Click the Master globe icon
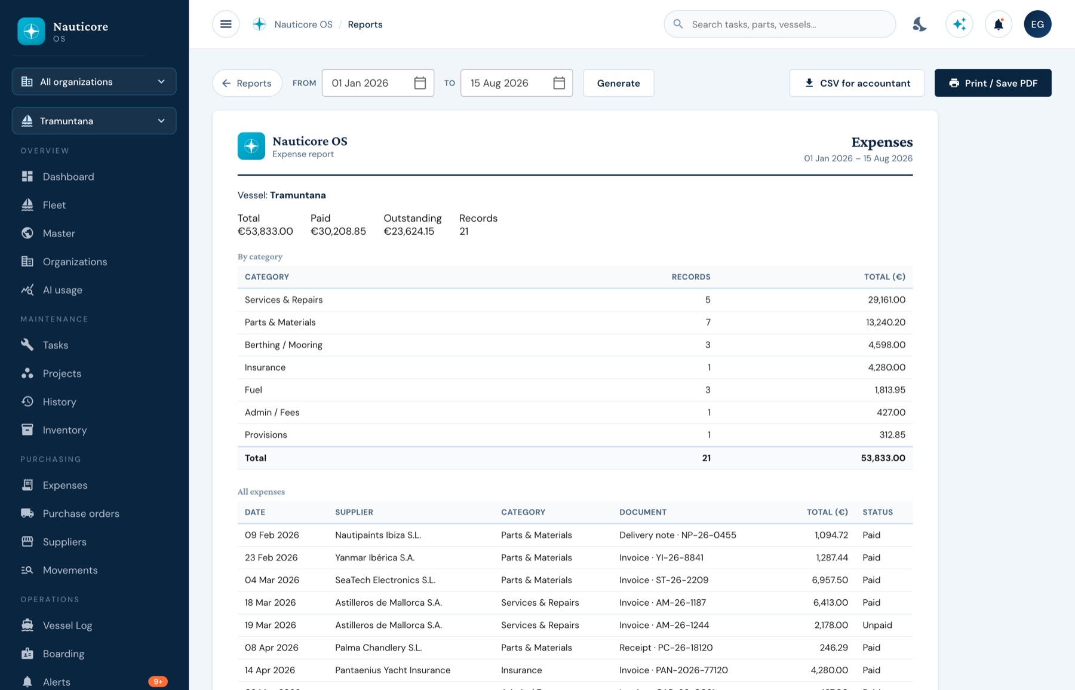Viewport: 1075px width, 690px height. 27,233
